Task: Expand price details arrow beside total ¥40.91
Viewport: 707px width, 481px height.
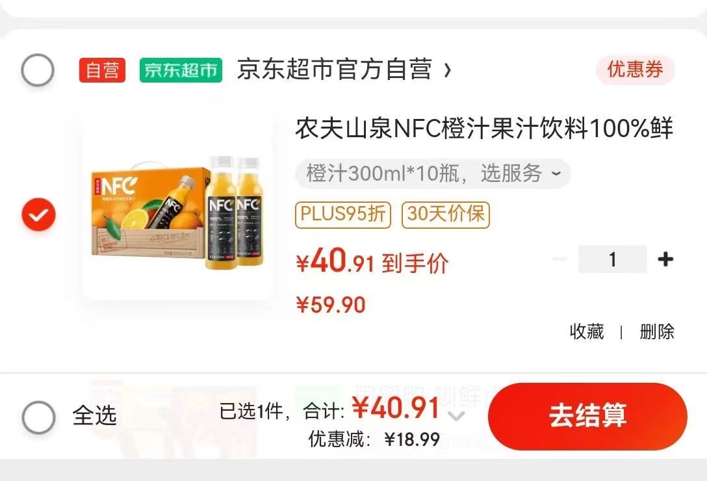Action: point(457,415)
